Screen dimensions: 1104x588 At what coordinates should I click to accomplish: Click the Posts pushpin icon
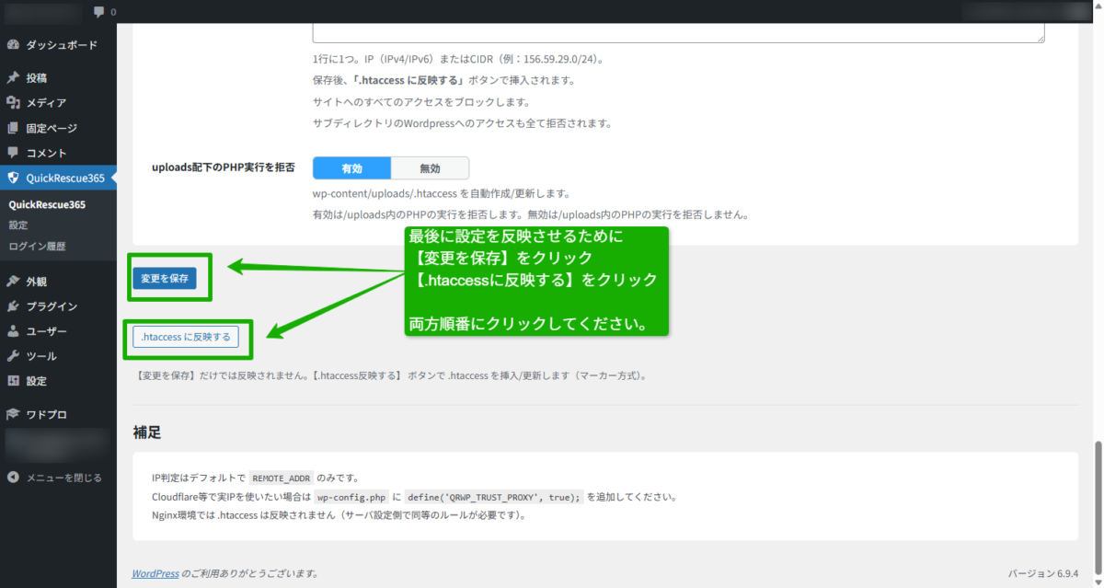tap(13, 78)
